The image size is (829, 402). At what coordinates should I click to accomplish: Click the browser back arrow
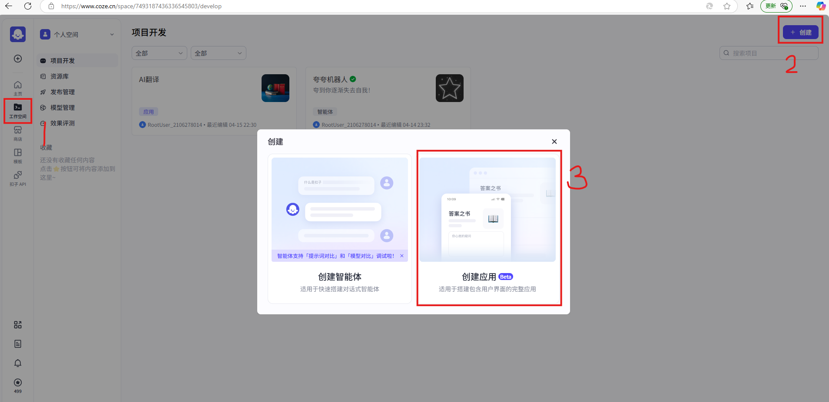9,6
